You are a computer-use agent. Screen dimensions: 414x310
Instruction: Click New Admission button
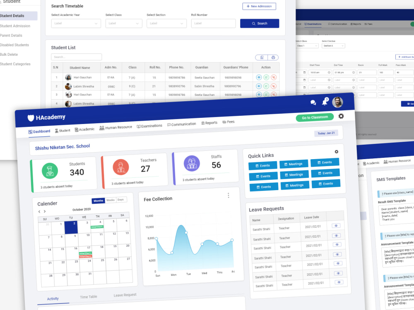pyautogui.click(x=259, y=6)
